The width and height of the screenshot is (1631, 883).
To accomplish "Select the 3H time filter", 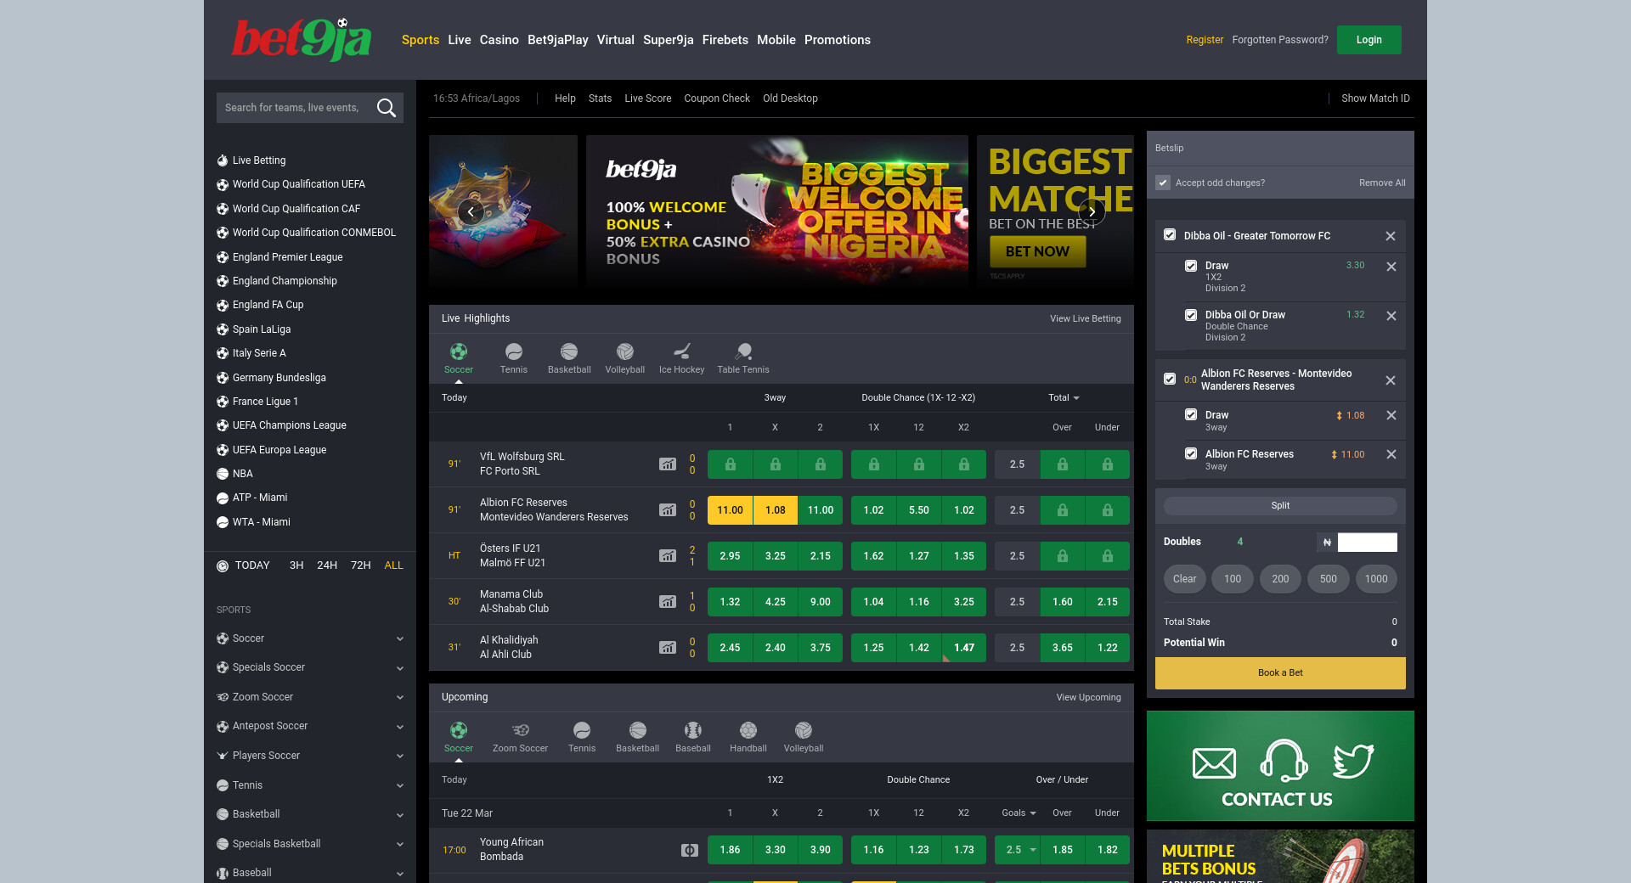I will (296, 565).
